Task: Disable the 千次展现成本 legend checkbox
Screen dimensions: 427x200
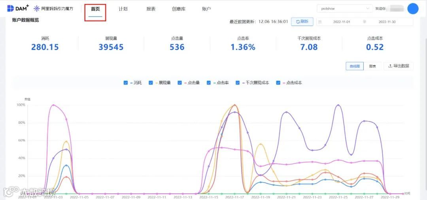Action: click(x=238, y=82)
